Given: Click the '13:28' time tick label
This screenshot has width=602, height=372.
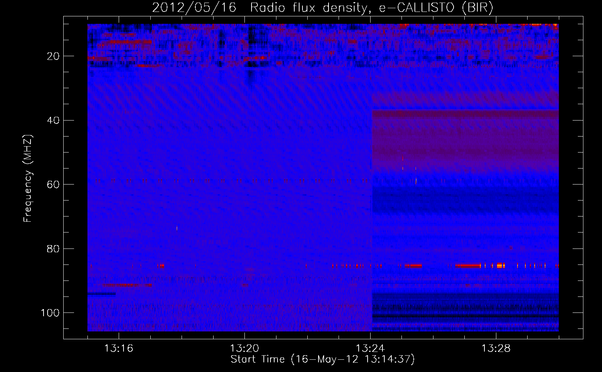Looking at the screenshot, I should (x=496, y=349).
